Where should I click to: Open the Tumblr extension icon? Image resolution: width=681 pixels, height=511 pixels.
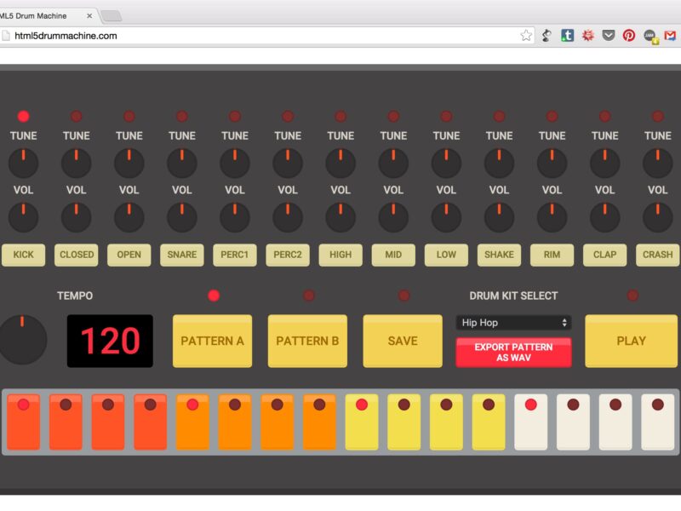point(567,36)
